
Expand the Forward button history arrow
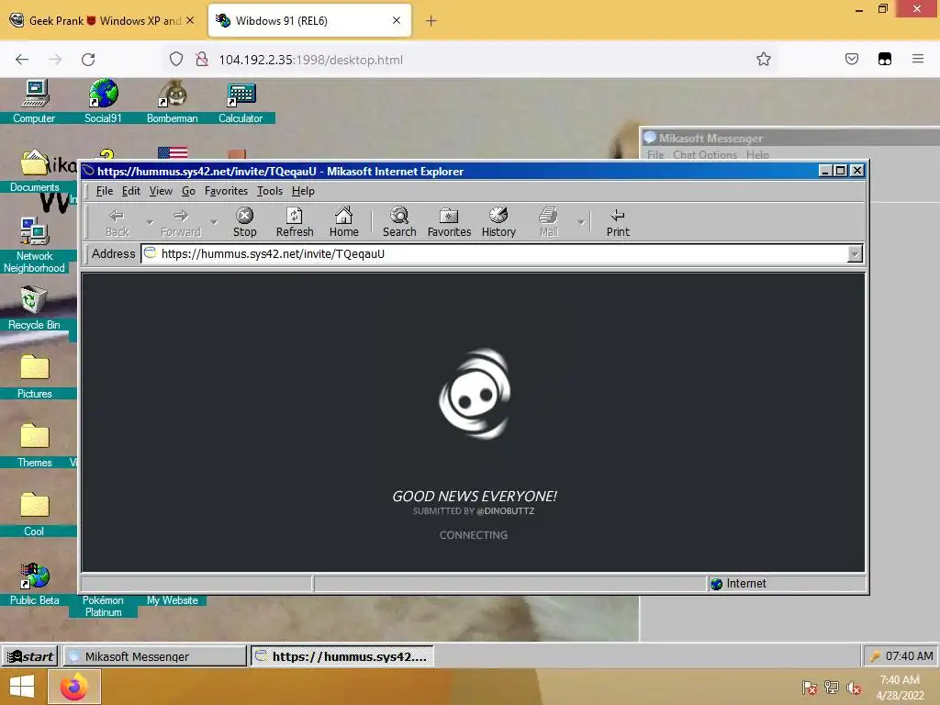coord(213,222)
